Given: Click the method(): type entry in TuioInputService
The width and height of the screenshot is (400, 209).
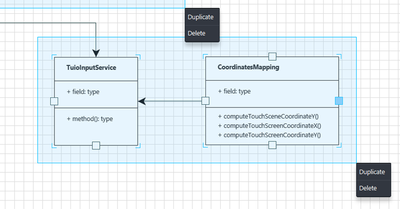Looking at the screenshot, I should (x=90, y=119).
